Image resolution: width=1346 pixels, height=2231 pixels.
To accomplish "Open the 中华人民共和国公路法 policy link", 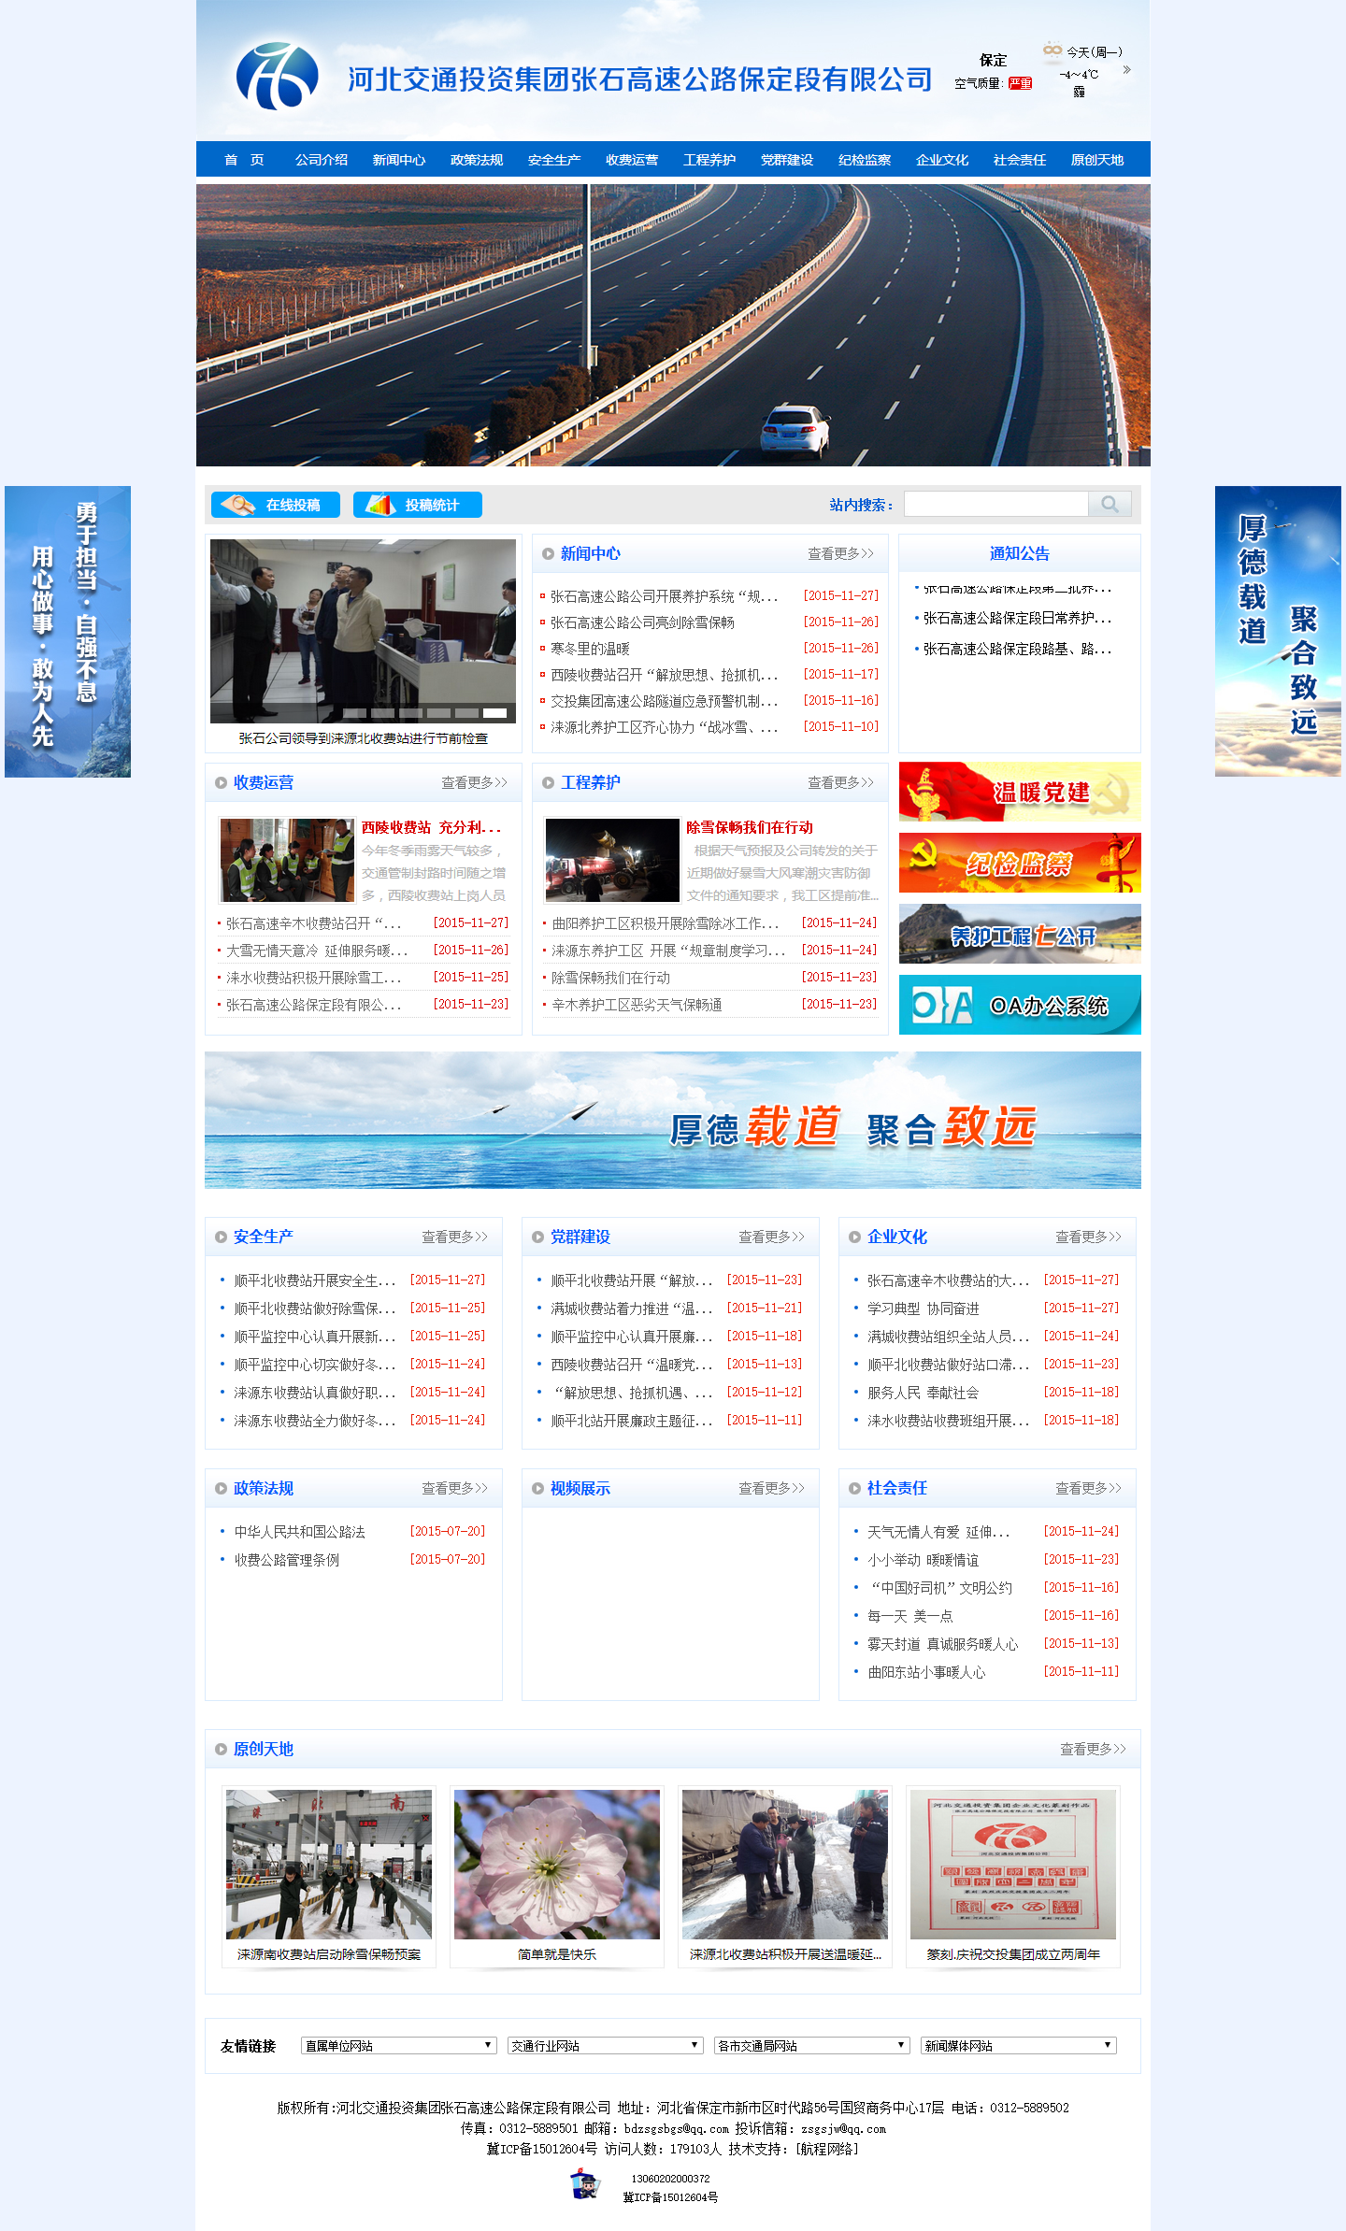I will 300,1532.
